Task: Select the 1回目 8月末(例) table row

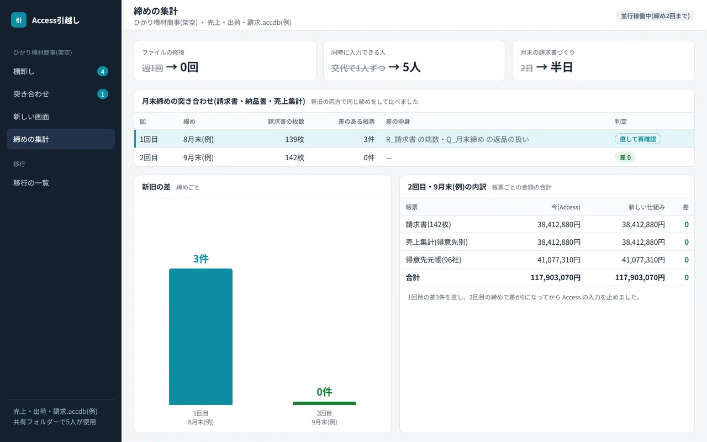Action: click(414, 139)
